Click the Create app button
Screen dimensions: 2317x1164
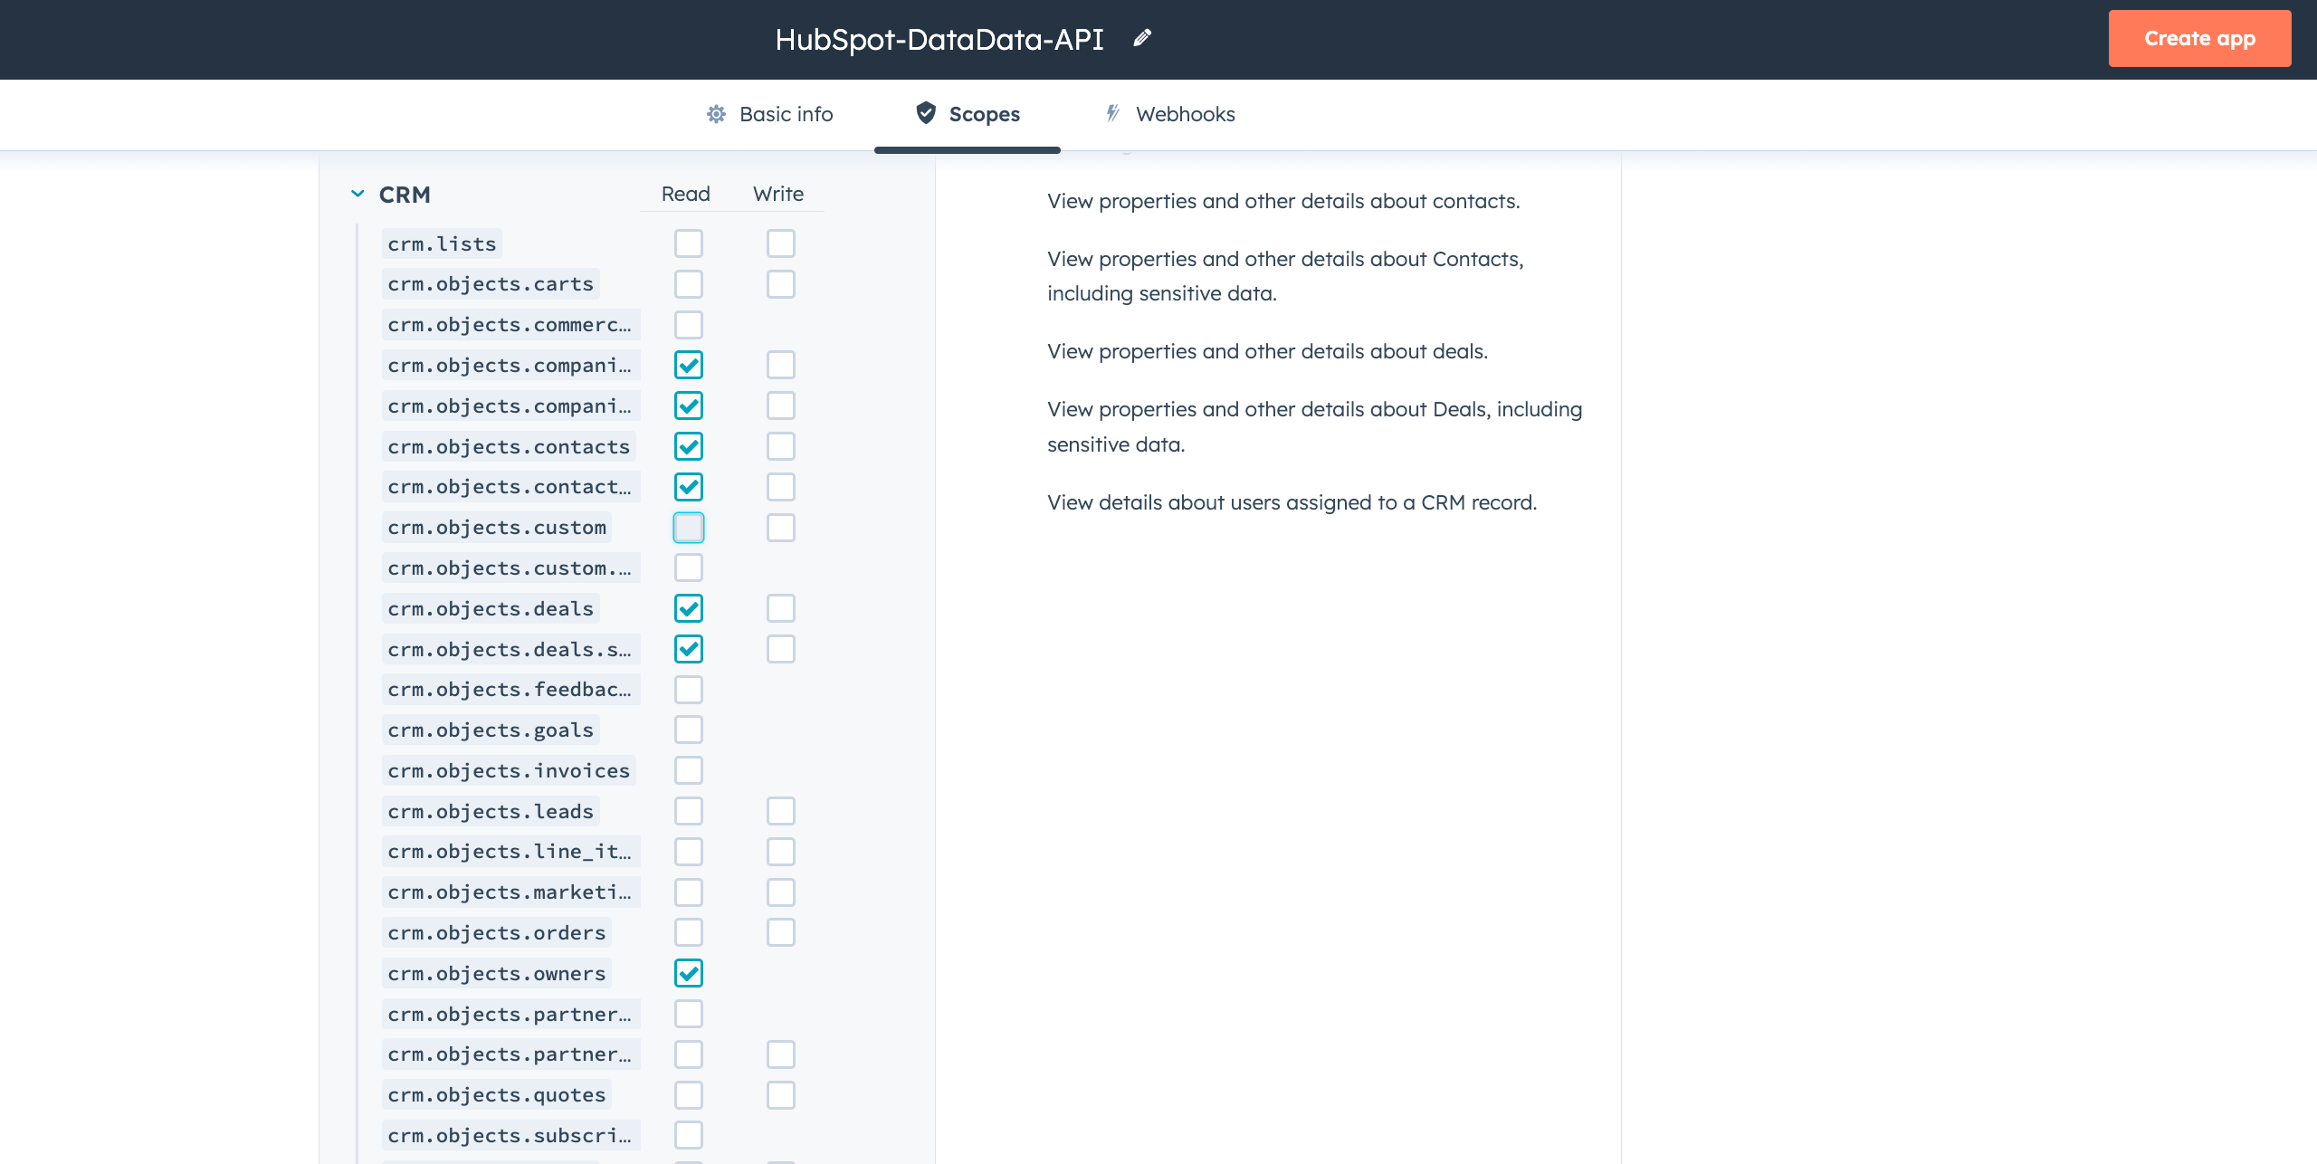(2199, 38)
